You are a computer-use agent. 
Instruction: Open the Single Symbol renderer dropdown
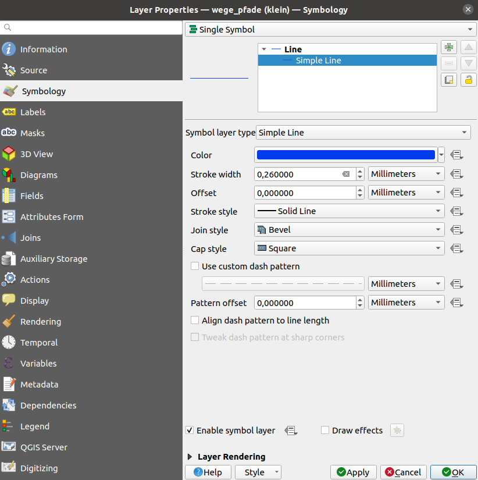click(330, 30)
